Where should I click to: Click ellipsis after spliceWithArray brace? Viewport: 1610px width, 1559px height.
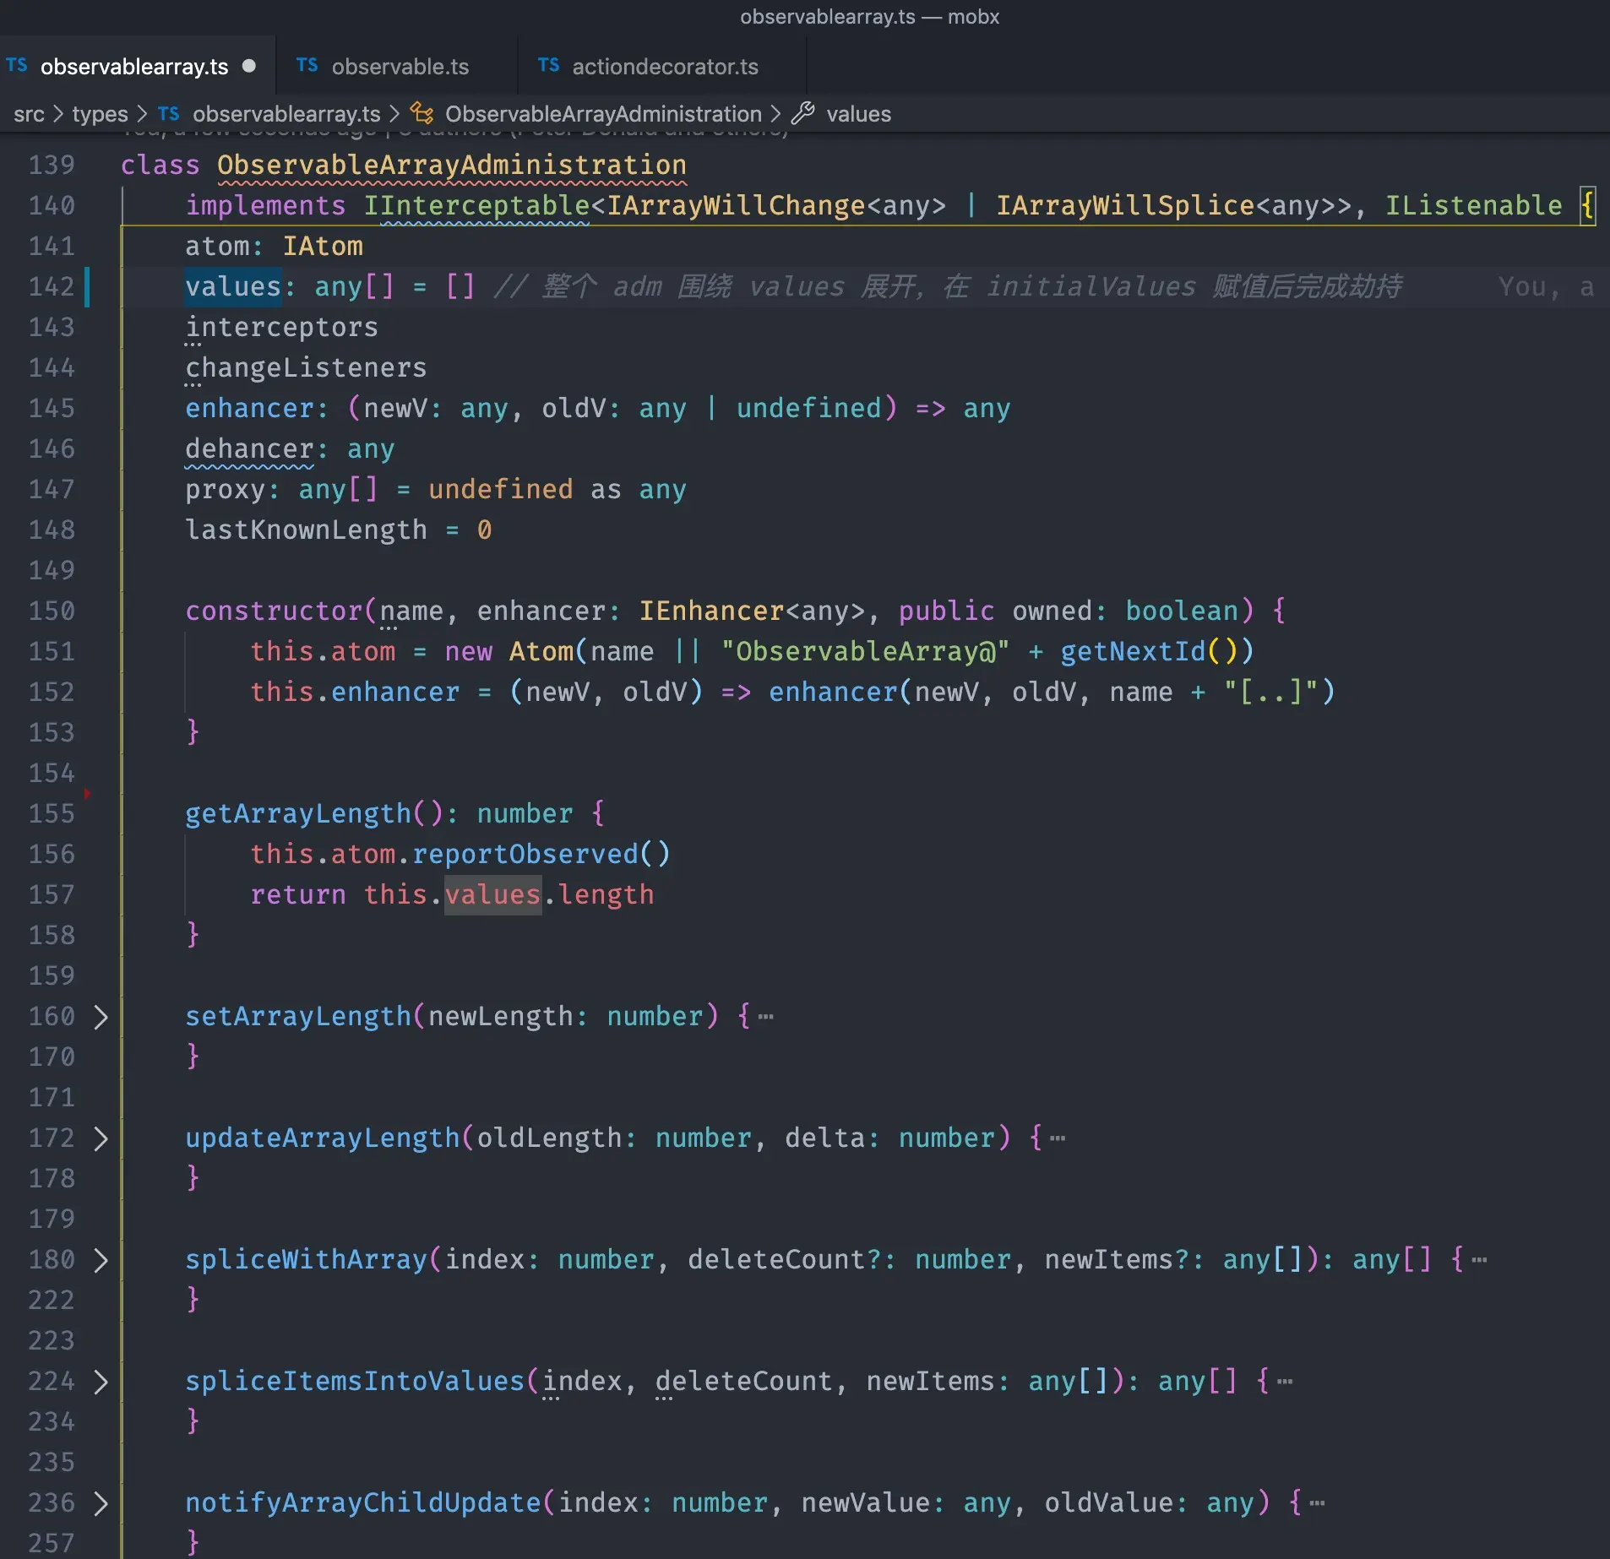tap(1479, 1260)
